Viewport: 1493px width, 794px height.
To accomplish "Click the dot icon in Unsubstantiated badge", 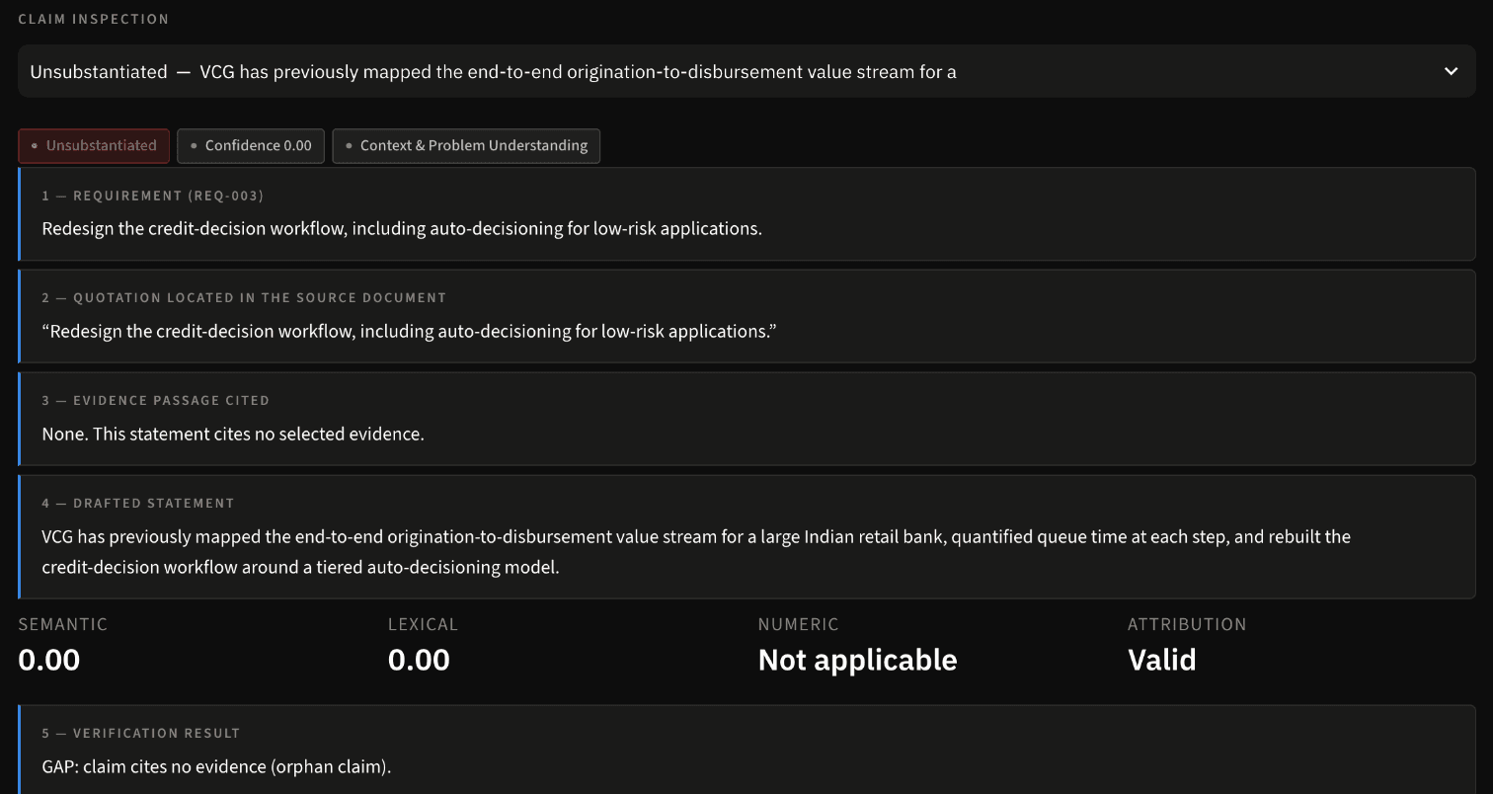I will (35, 146).
